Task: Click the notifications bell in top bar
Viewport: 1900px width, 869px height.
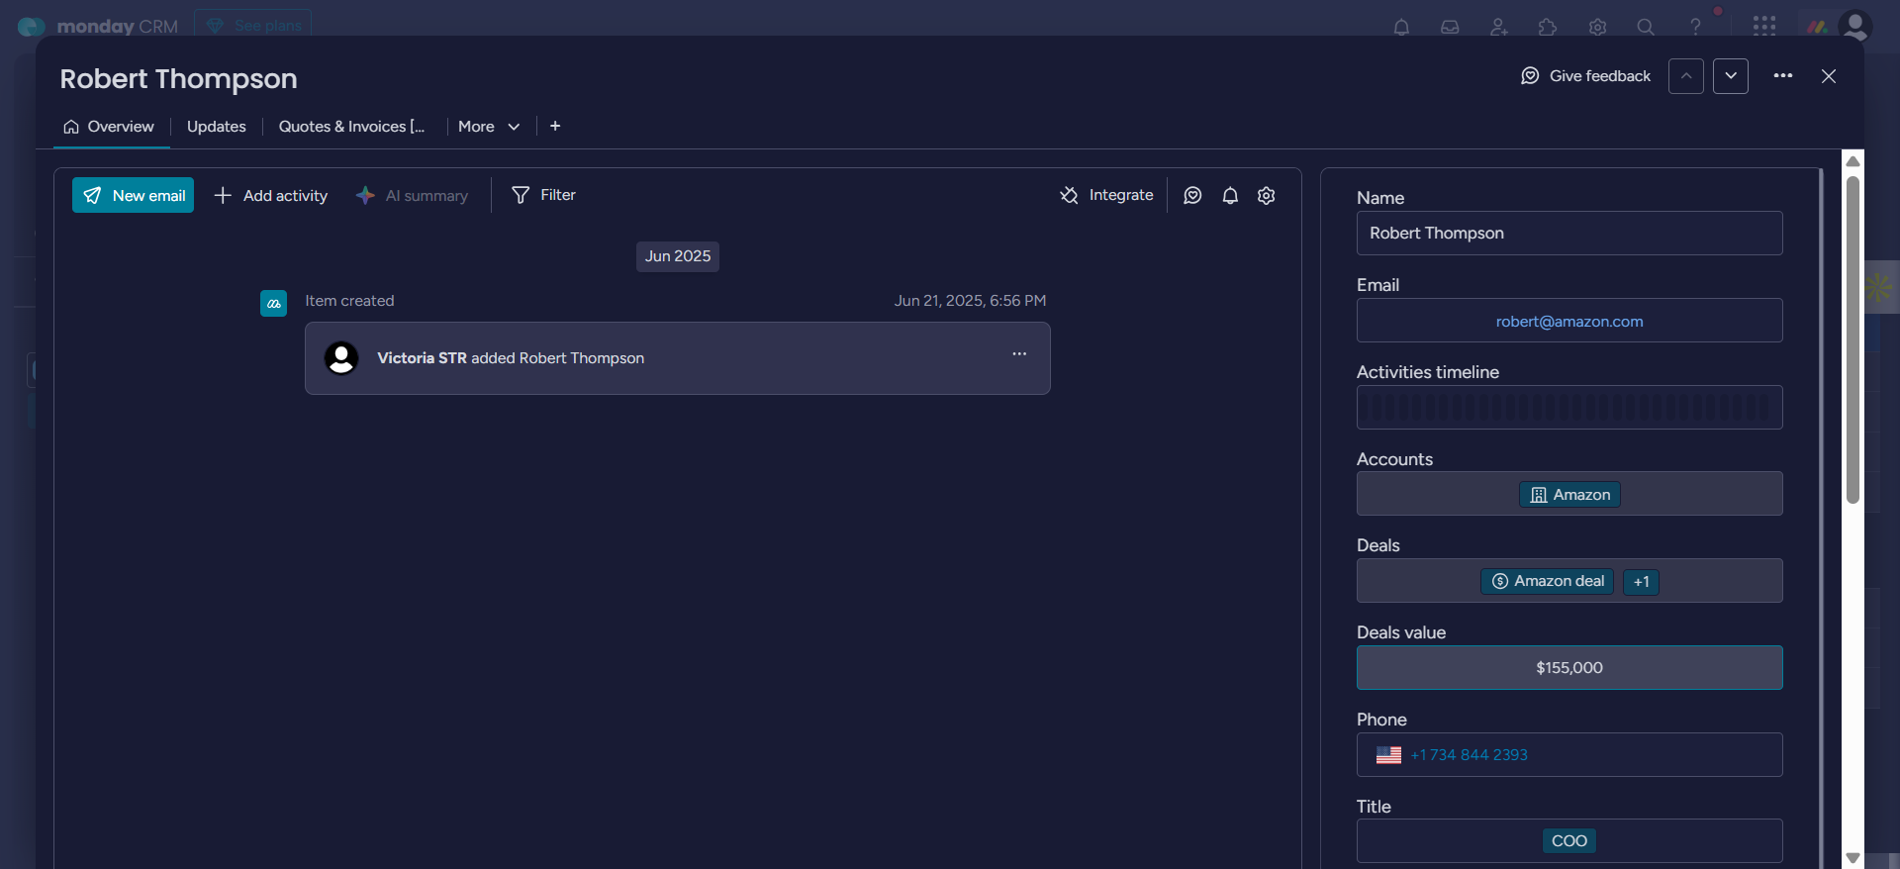Action: click(1401, 27)
